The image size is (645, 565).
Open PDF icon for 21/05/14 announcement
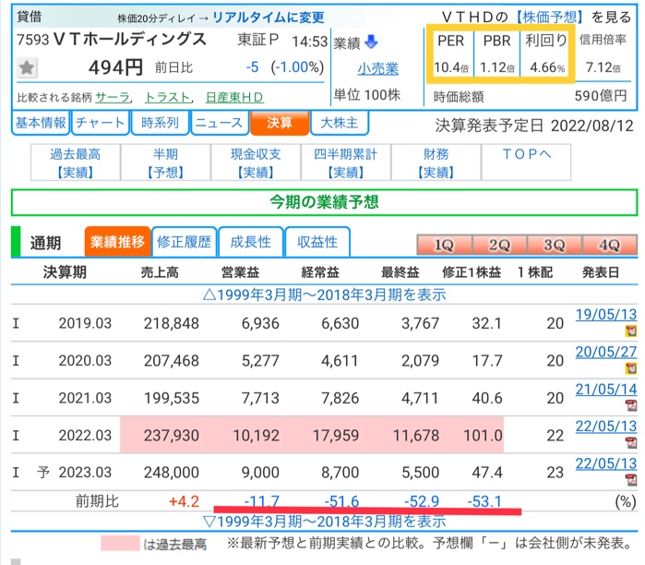point(630,405)
